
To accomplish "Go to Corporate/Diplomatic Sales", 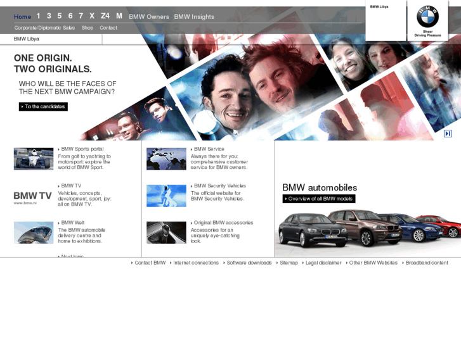I will coord(44,28).
